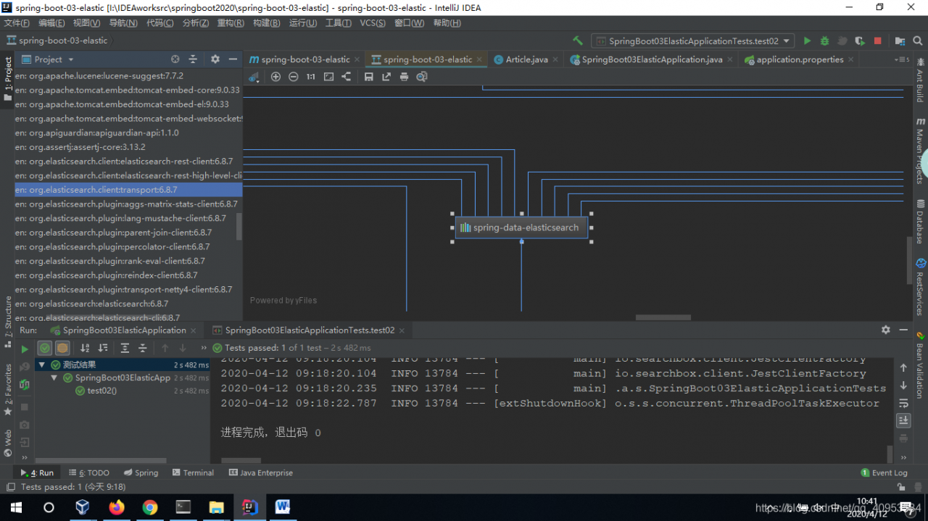
Task: Collapse the 测试结果 test results node
Action: pyautogui.click(x=42, y=364)
